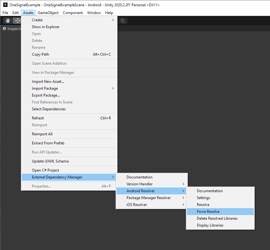The width and height of the screenshot is (270, 250).
Task: Click the grid snapping toolbar icon
Action: 123,21
